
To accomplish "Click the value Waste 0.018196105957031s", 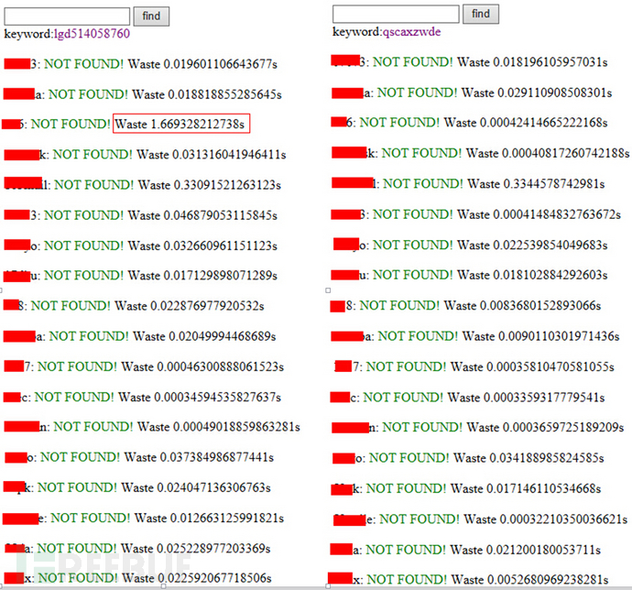I will [x=532, y=62].
